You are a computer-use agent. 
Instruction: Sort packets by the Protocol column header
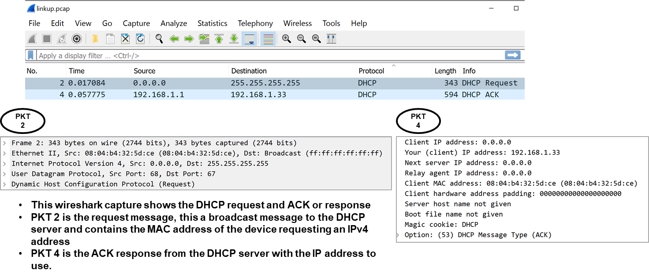371,70
